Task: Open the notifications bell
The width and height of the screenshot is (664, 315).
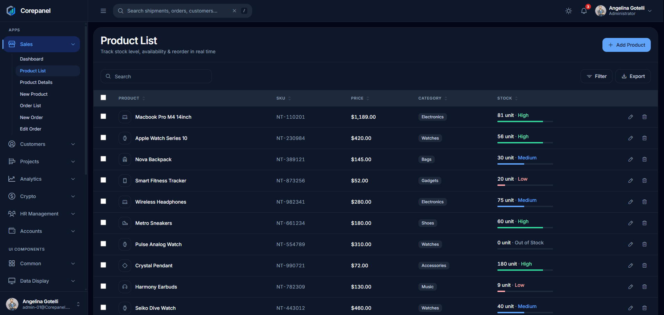Action: point(584,11)
